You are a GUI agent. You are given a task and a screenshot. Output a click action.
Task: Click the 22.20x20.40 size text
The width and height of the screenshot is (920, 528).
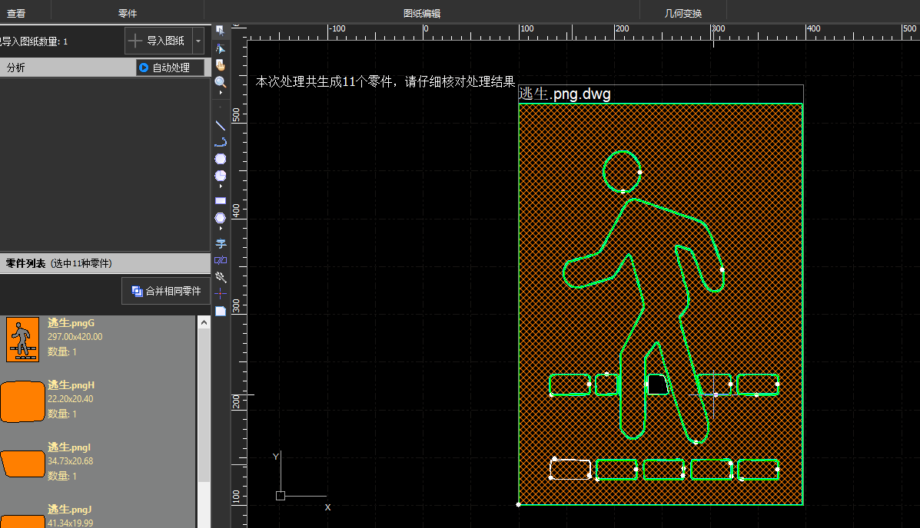71,399
